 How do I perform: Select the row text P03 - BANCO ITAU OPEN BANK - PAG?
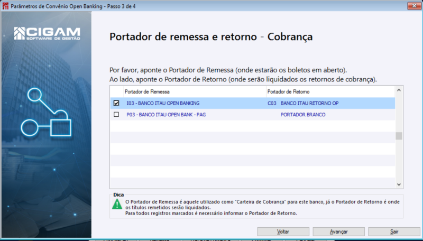click(166, 115)
